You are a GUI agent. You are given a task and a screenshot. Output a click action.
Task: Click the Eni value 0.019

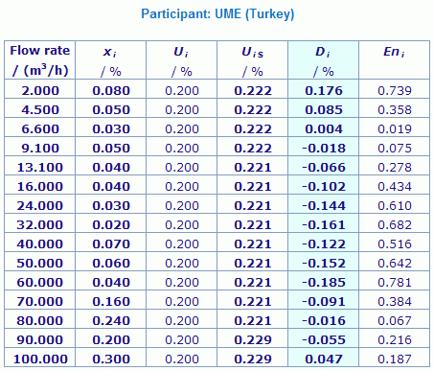click(395, 129)
